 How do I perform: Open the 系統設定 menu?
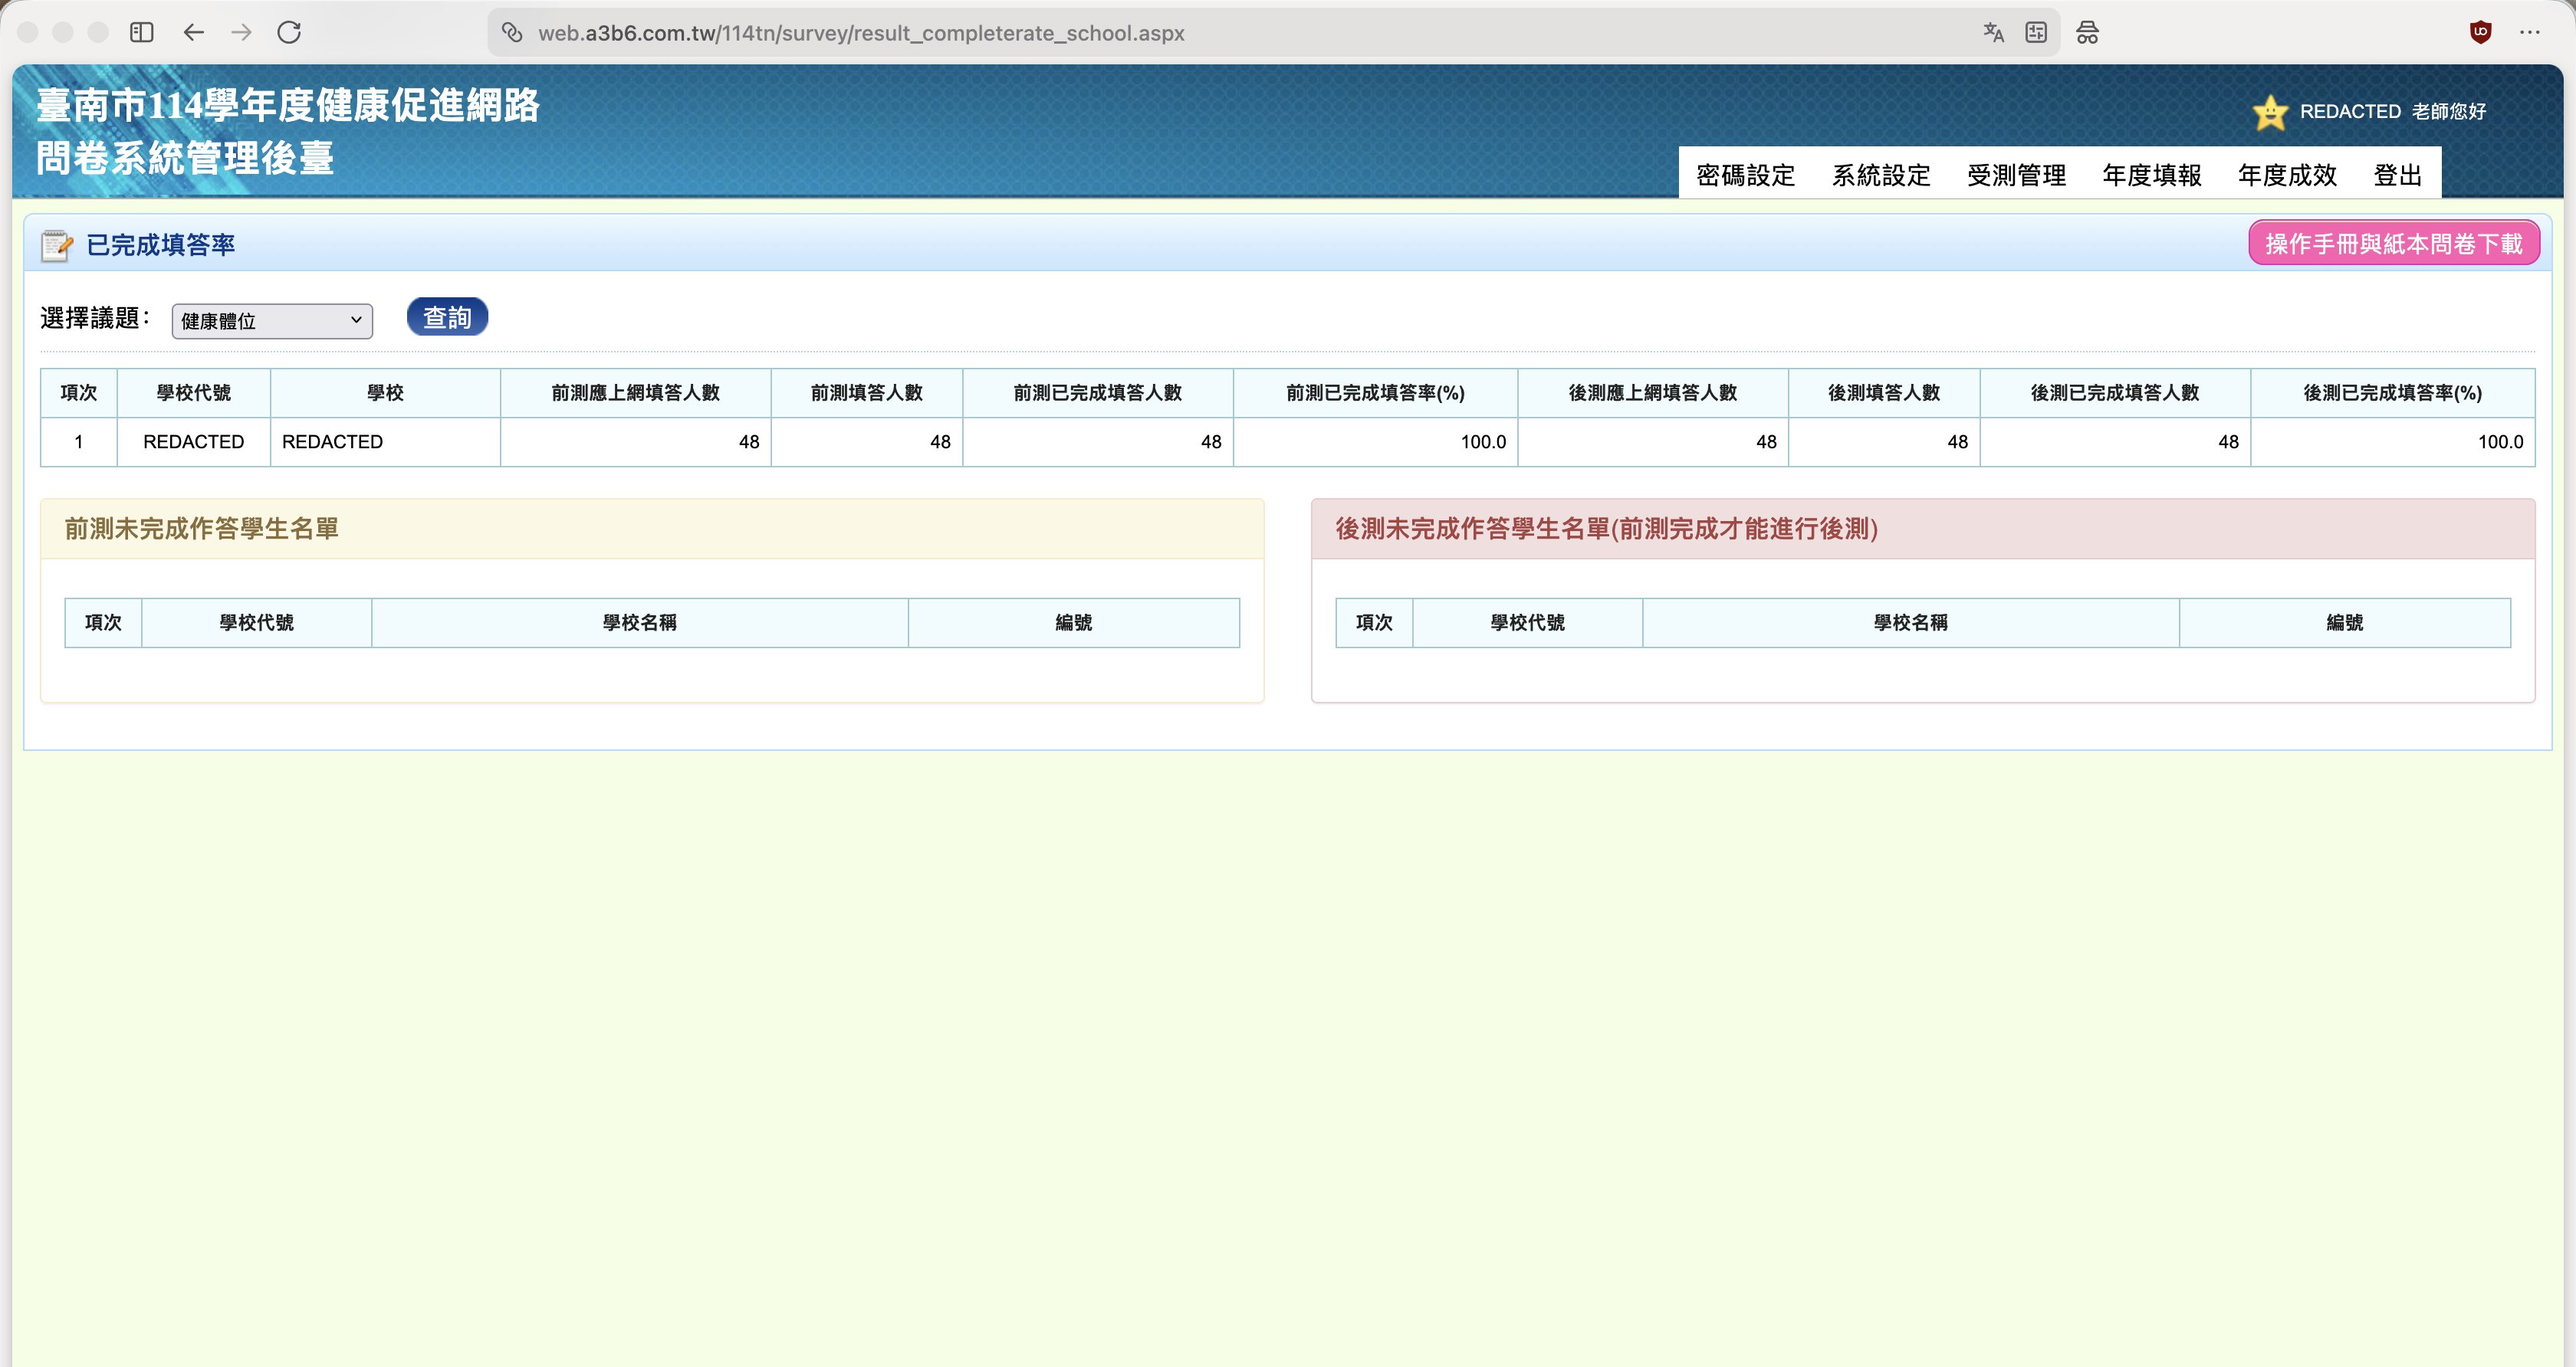tap(1881, 175)
